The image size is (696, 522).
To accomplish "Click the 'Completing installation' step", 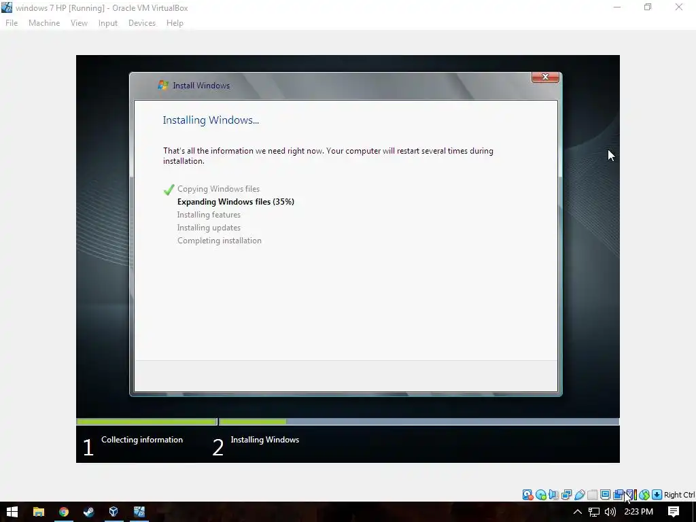I will click(220, 241).
